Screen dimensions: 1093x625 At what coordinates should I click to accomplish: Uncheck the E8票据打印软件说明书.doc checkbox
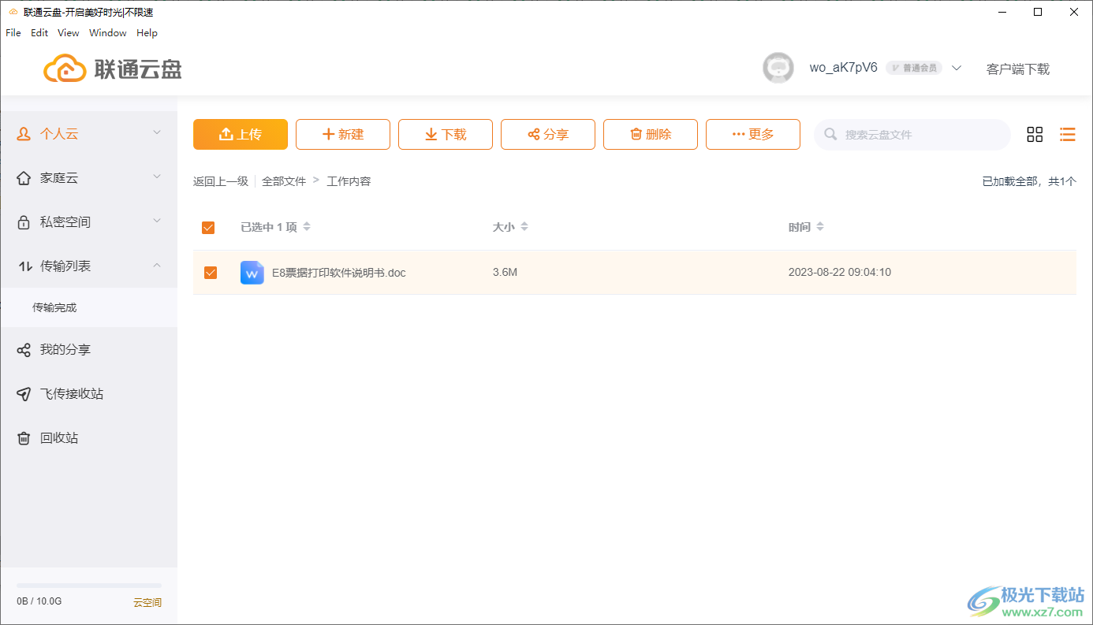point(211,273)
